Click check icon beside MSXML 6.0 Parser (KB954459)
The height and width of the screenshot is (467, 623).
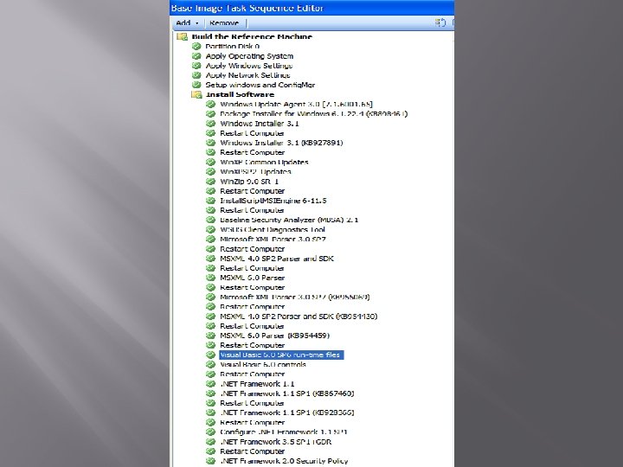pyautogui.click(x=210, y=336)
